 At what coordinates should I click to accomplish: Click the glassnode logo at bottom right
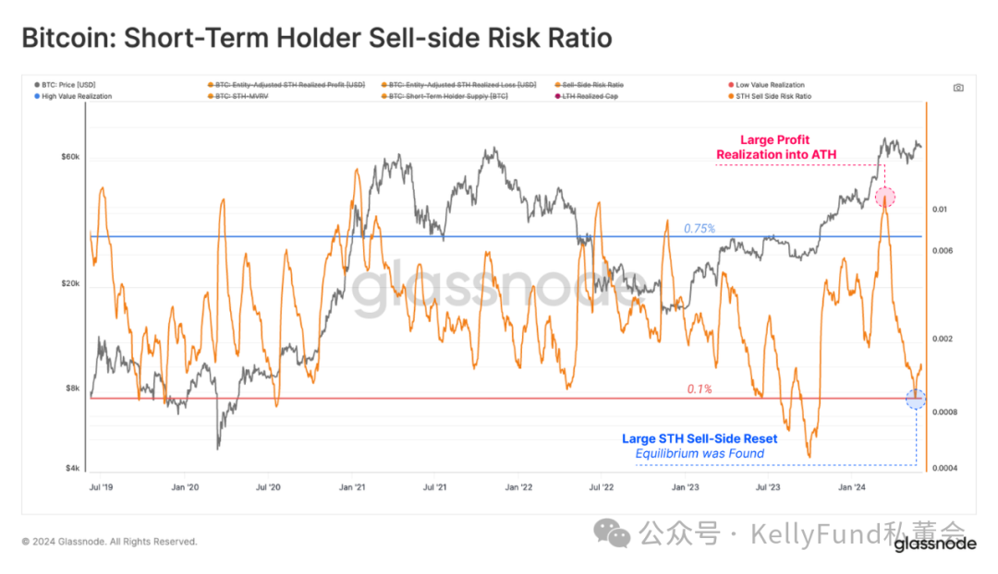(x=935, y=544)
